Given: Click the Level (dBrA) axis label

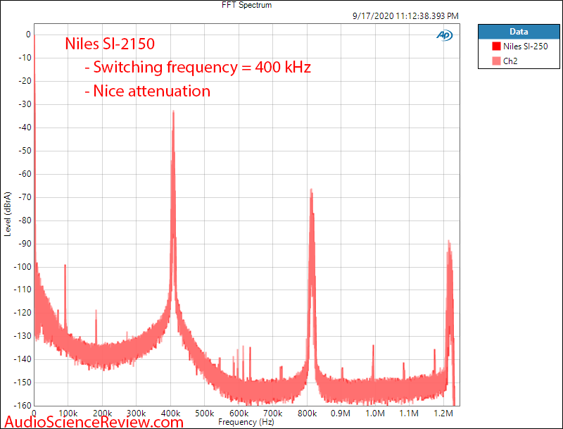Looking at the screenshot, I should click(x=8, y=214).
